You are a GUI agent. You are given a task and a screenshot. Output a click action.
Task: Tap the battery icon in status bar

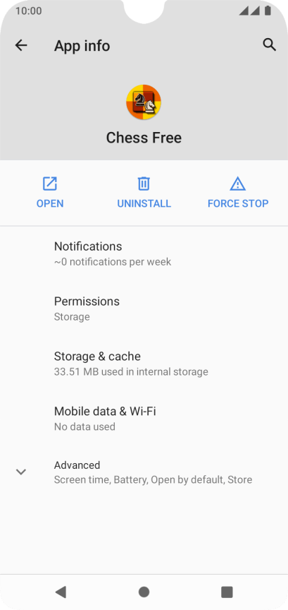point(268,11)
